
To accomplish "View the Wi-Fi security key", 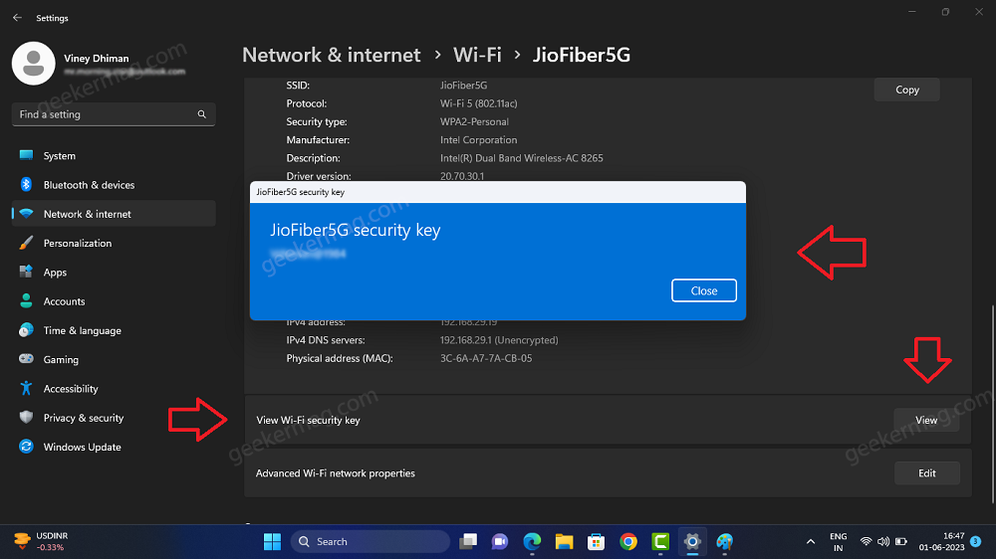I will (x=926, y=420).
